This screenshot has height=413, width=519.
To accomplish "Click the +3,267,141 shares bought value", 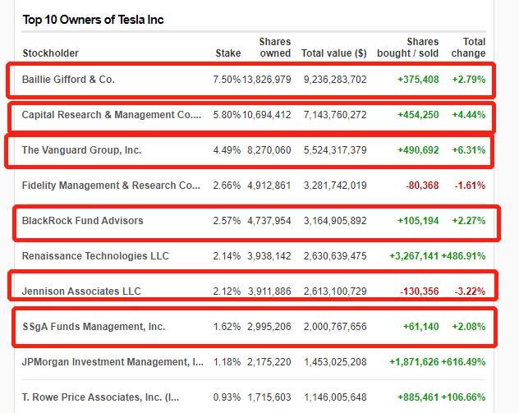I will click(x=414, y=256).
